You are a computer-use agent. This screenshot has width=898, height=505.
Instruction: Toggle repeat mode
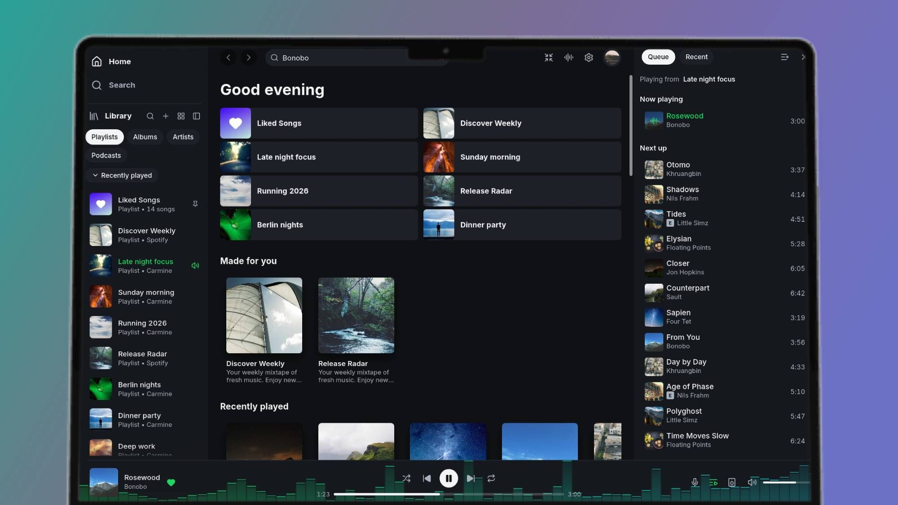click(491, 479)
